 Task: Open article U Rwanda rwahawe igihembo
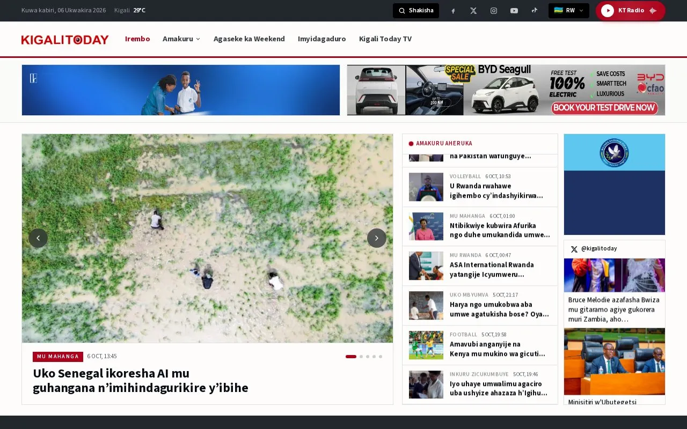(x=496, y=190)
